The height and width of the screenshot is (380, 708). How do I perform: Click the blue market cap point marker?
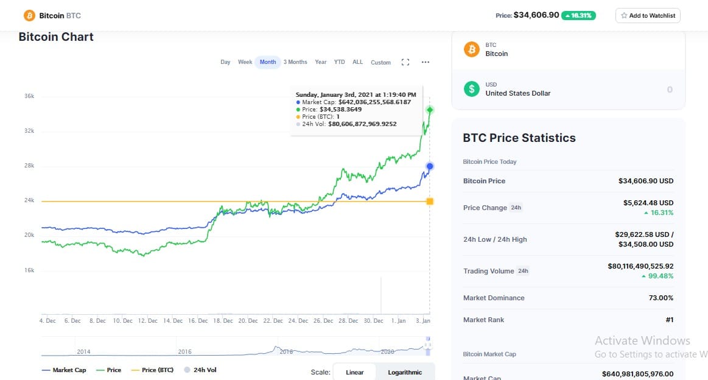tap(430, 166)
